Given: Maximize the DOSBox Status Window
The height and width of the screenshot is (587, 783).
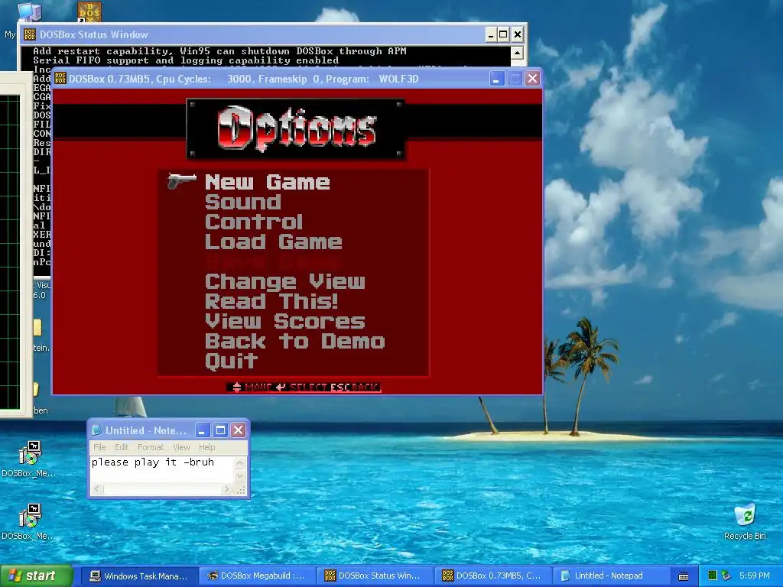Looking at the screenshot, I should pyautogui.click(x=503, y=34).
